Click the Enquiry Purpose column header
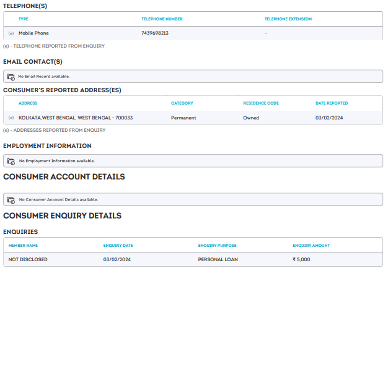 (x=218, y=246)
